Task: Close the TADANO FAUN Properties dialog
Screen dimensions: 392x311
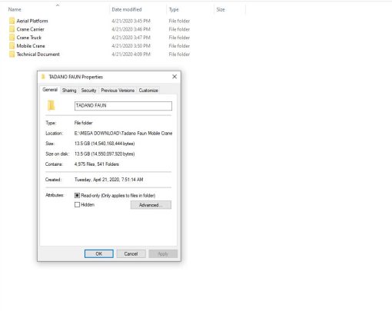Action: [174, 77]
